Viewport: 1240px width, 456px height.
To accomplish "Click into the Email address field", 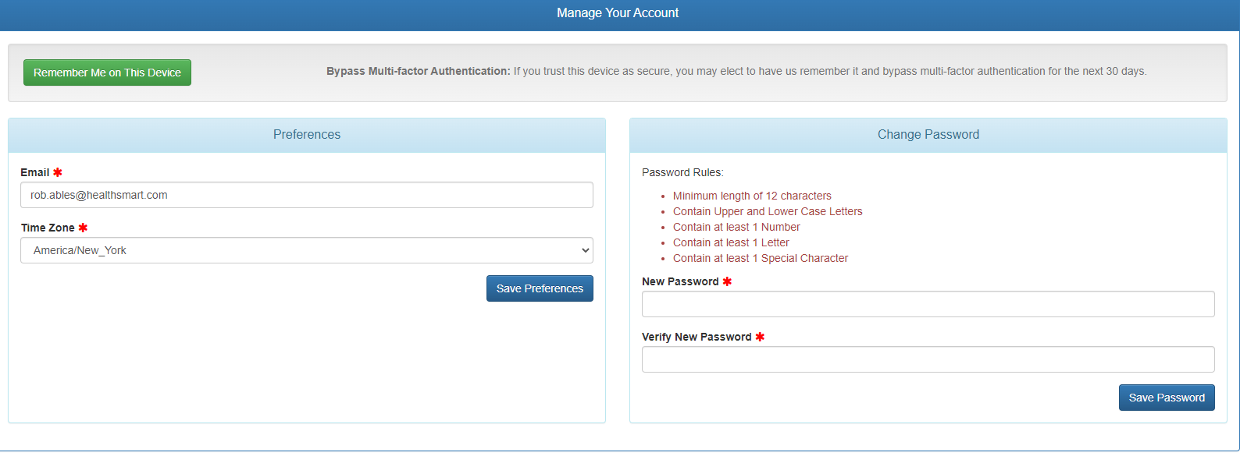I will (306, 195).
